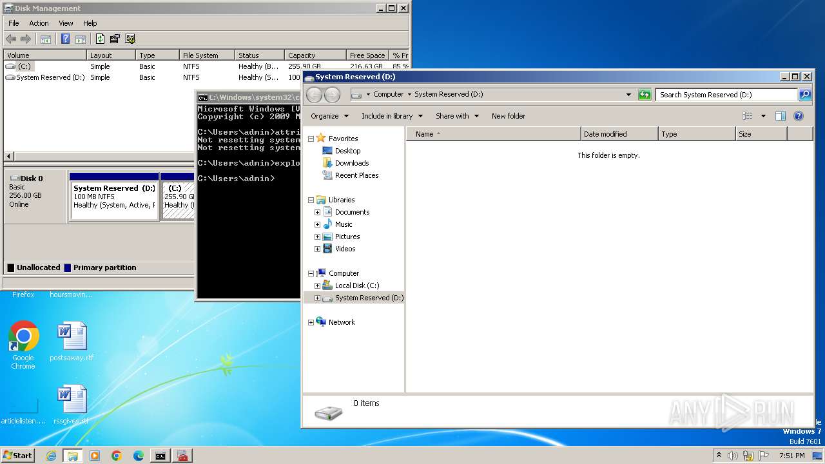The width and height of the screenshot is (825, 464).
Task: Open Google Chrome desktop shortcut
Action: [23, 345]
